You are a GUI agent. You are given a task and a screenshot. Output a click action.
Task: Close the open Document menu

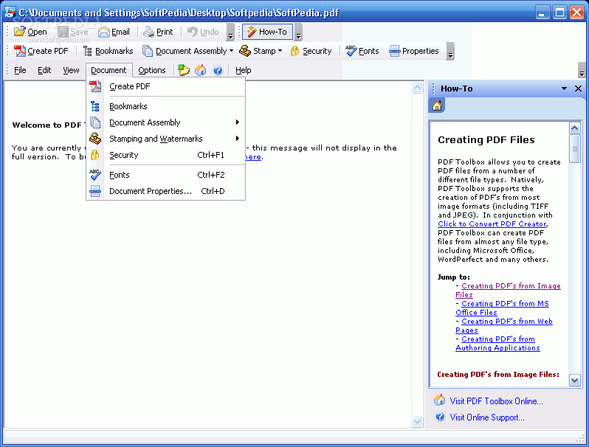pyautogui.click(x=109, y=70)
